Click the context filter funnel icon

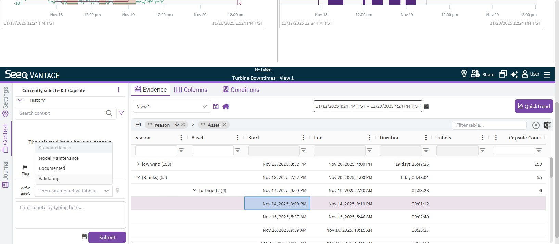(x=121, y=113)
